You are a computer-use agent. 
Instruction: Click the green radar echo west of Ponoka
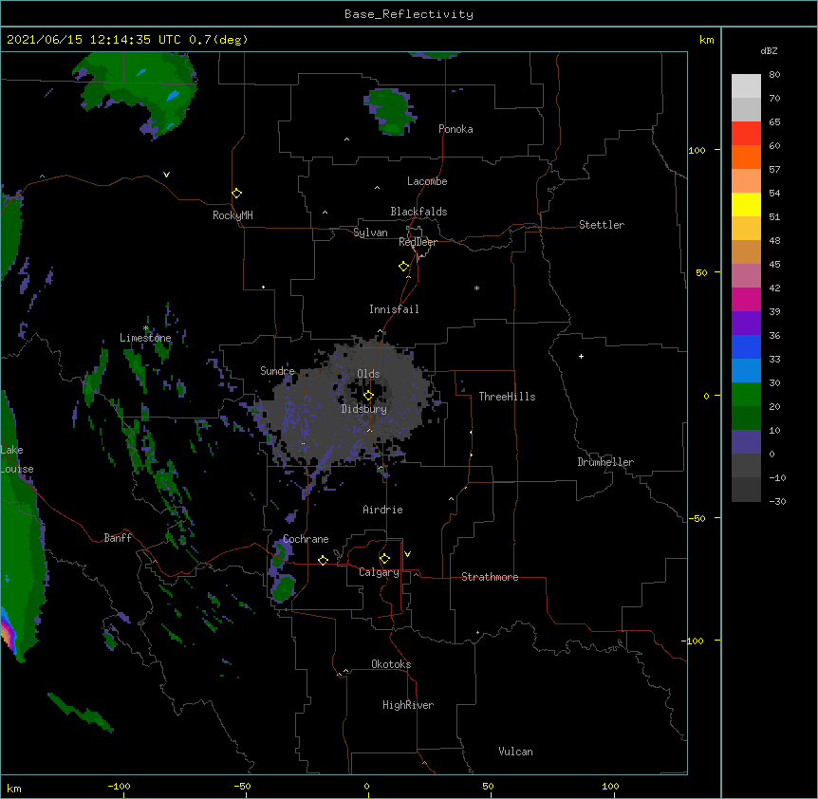pos(390,111)
